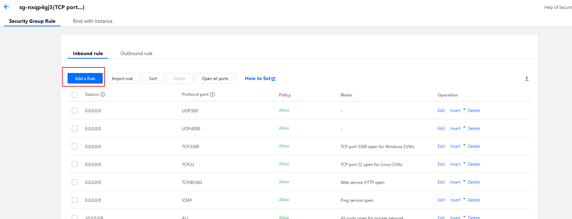Open the How to Set link
This screenshot has width=572, height=219.
(258, 78)
